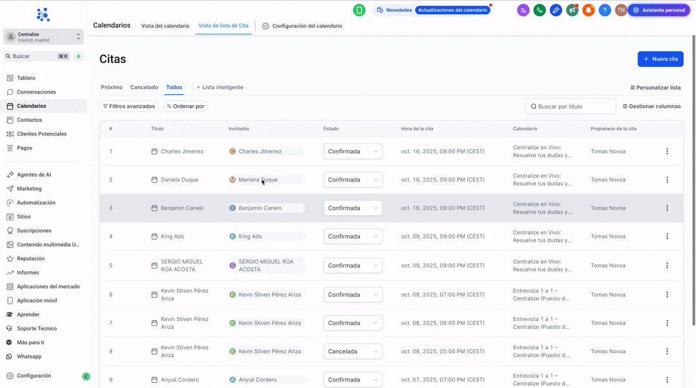Click the orange notifications bell
Image resolution: width=696 pixels, height=388 pixels.
click(x=588, y=10)
